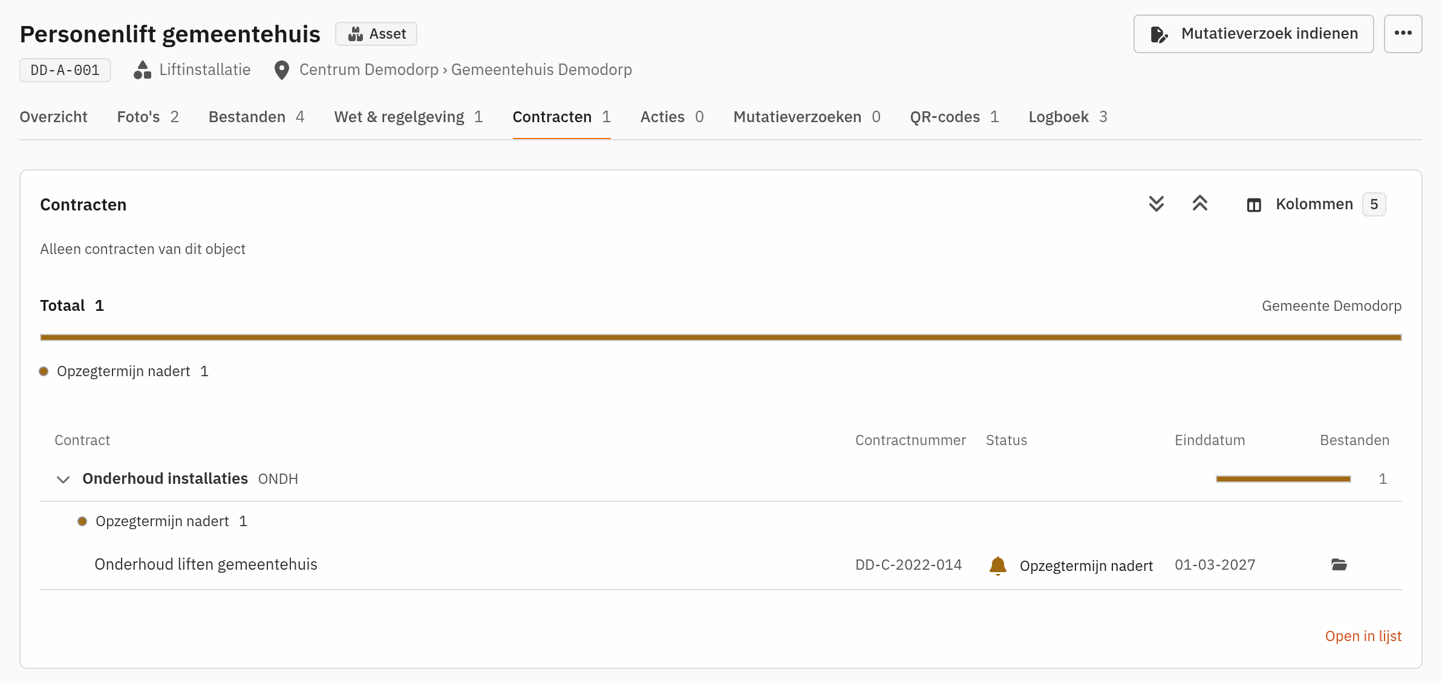1442x681 pixels.
Task: Sort by the Contractnummer column header
Action: pos(910,440)
